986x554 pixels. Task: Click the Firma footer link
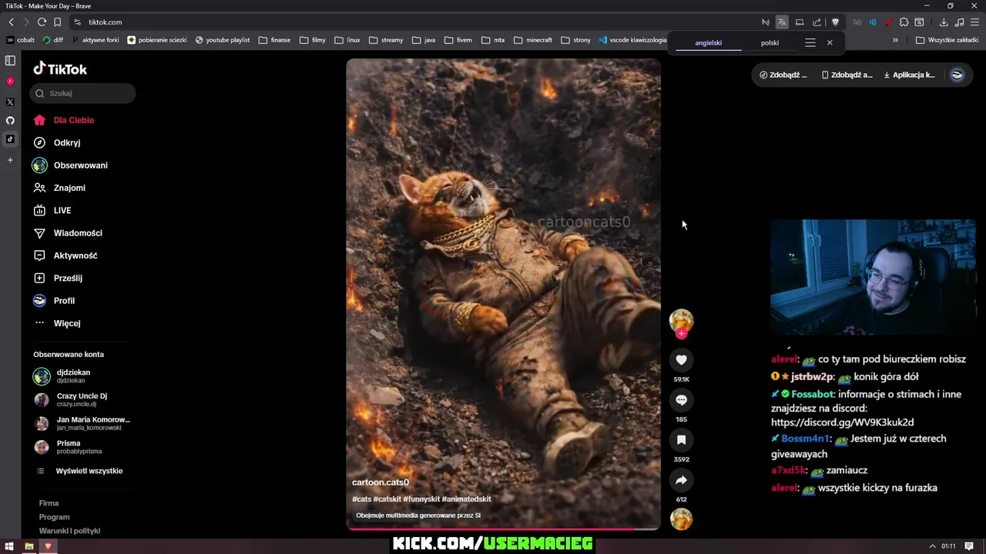click(49, 503)
